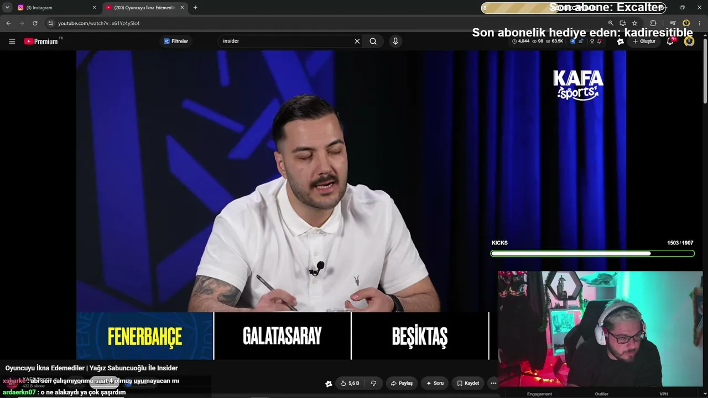Open the YouTube guide hamburger menu
Viewport: 708px width, 398px height.
[12, 41]
